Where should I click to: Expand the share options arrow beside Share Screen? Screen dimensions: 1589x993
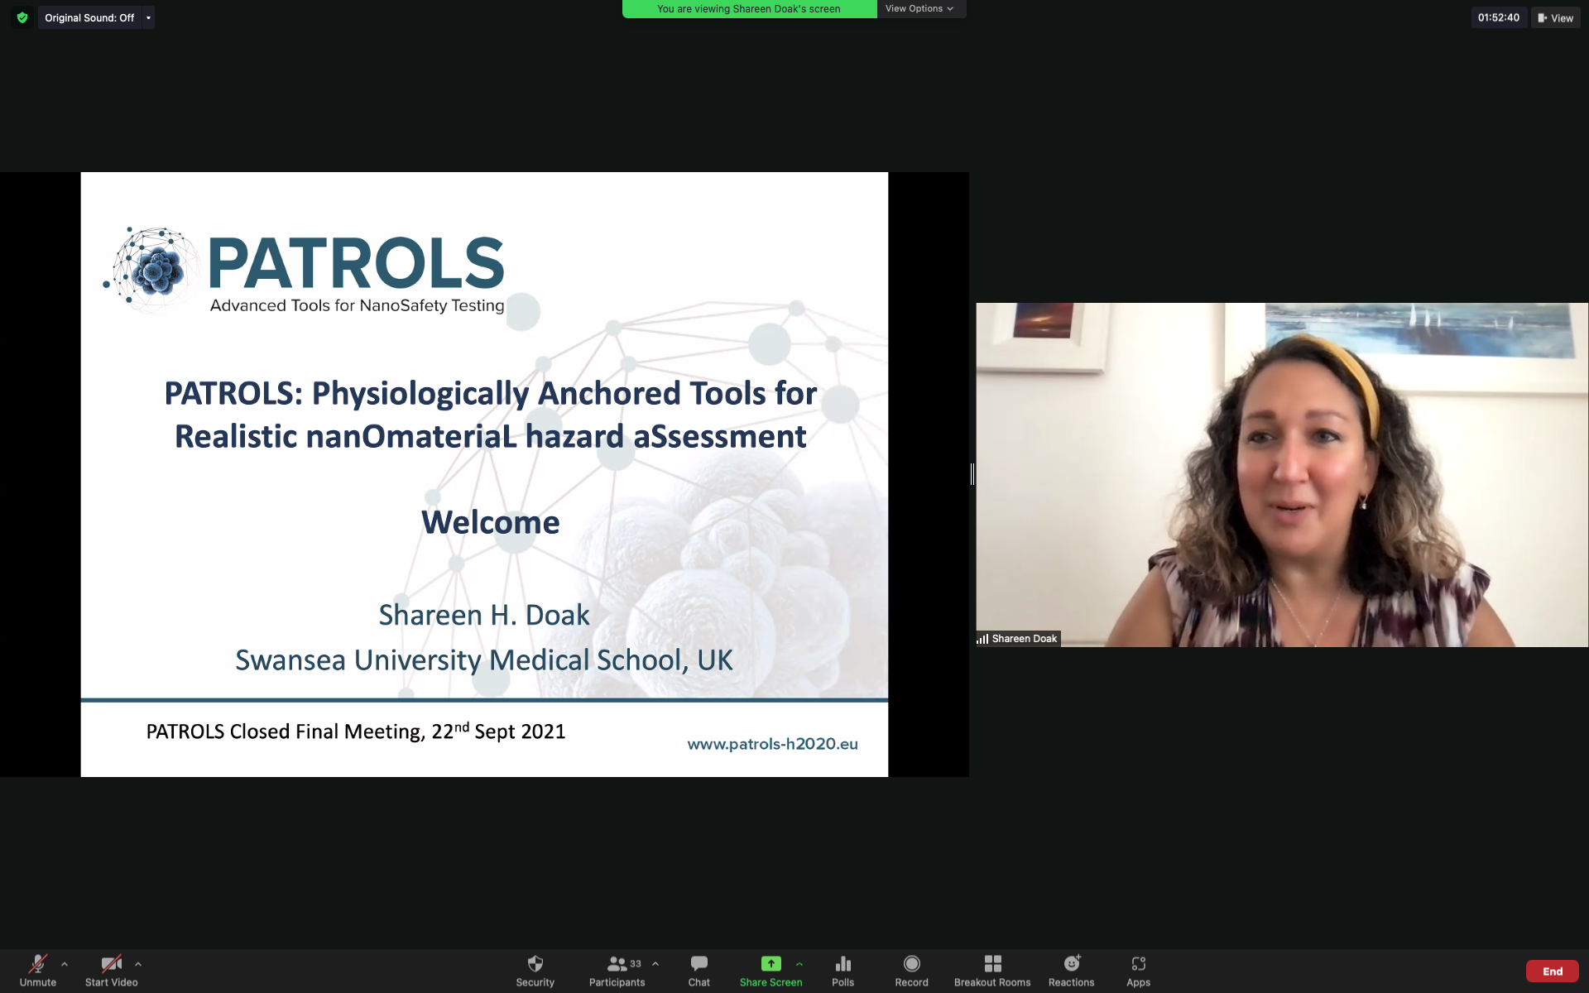tap(799, 964)
